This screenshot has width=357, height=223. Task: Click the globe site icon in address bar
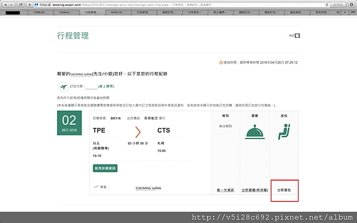point(36,5)
